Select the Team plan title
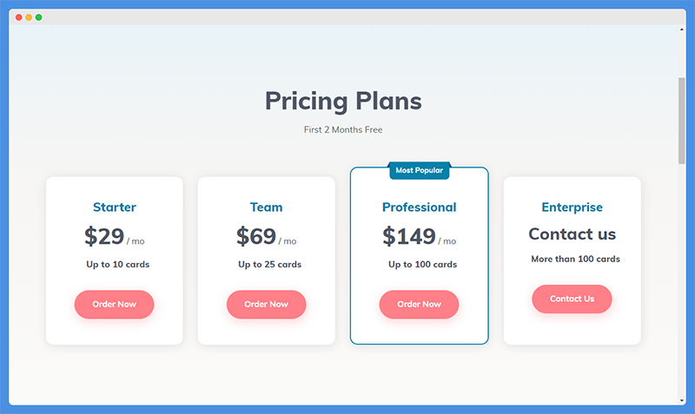This screenshot has height=414, width=695. tap(267, 207)
